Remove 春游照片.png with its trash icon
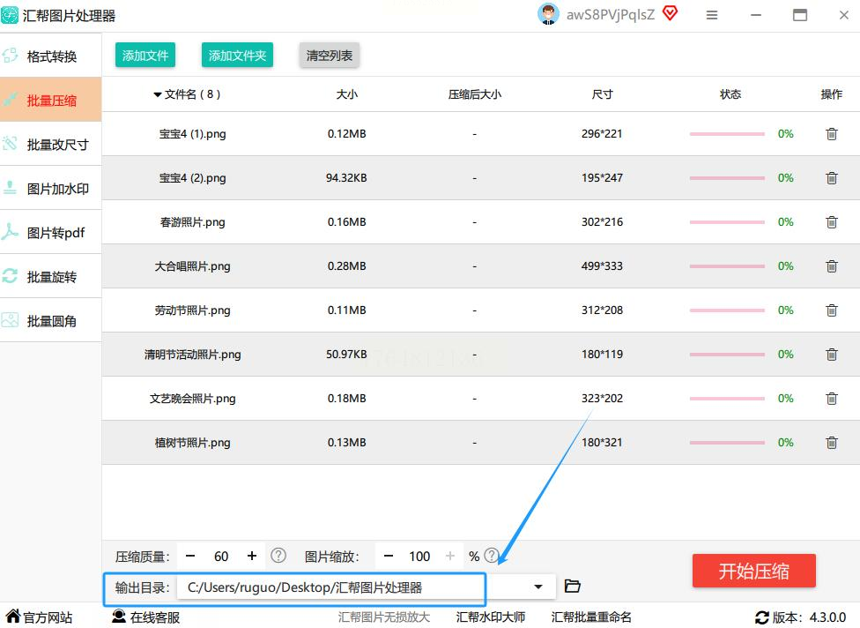This screenshot has width=860, height=628. (831, 222)
